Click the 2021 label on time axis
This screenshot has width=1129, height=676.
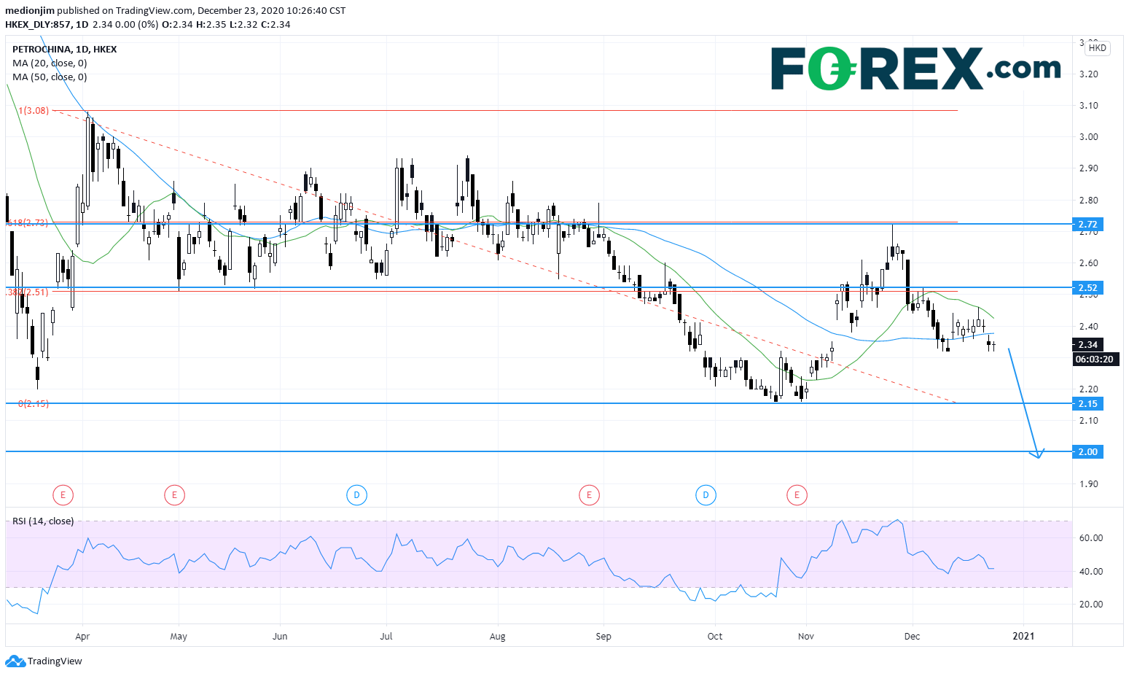point(1023,636)
